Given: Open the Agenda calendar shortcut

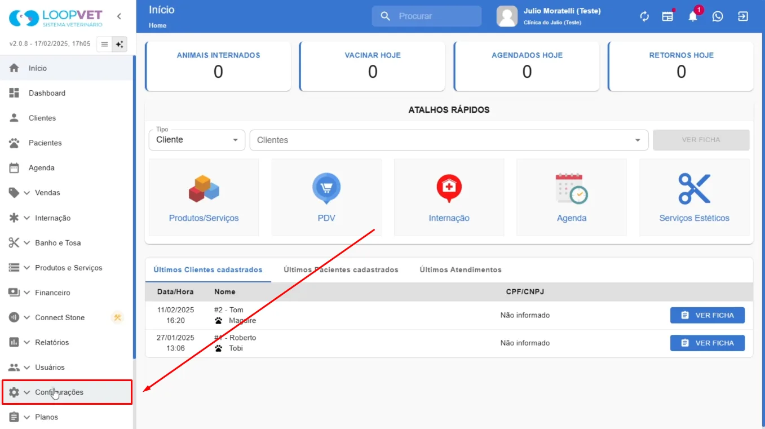Looking at the screenshot, I should (572, 197).
